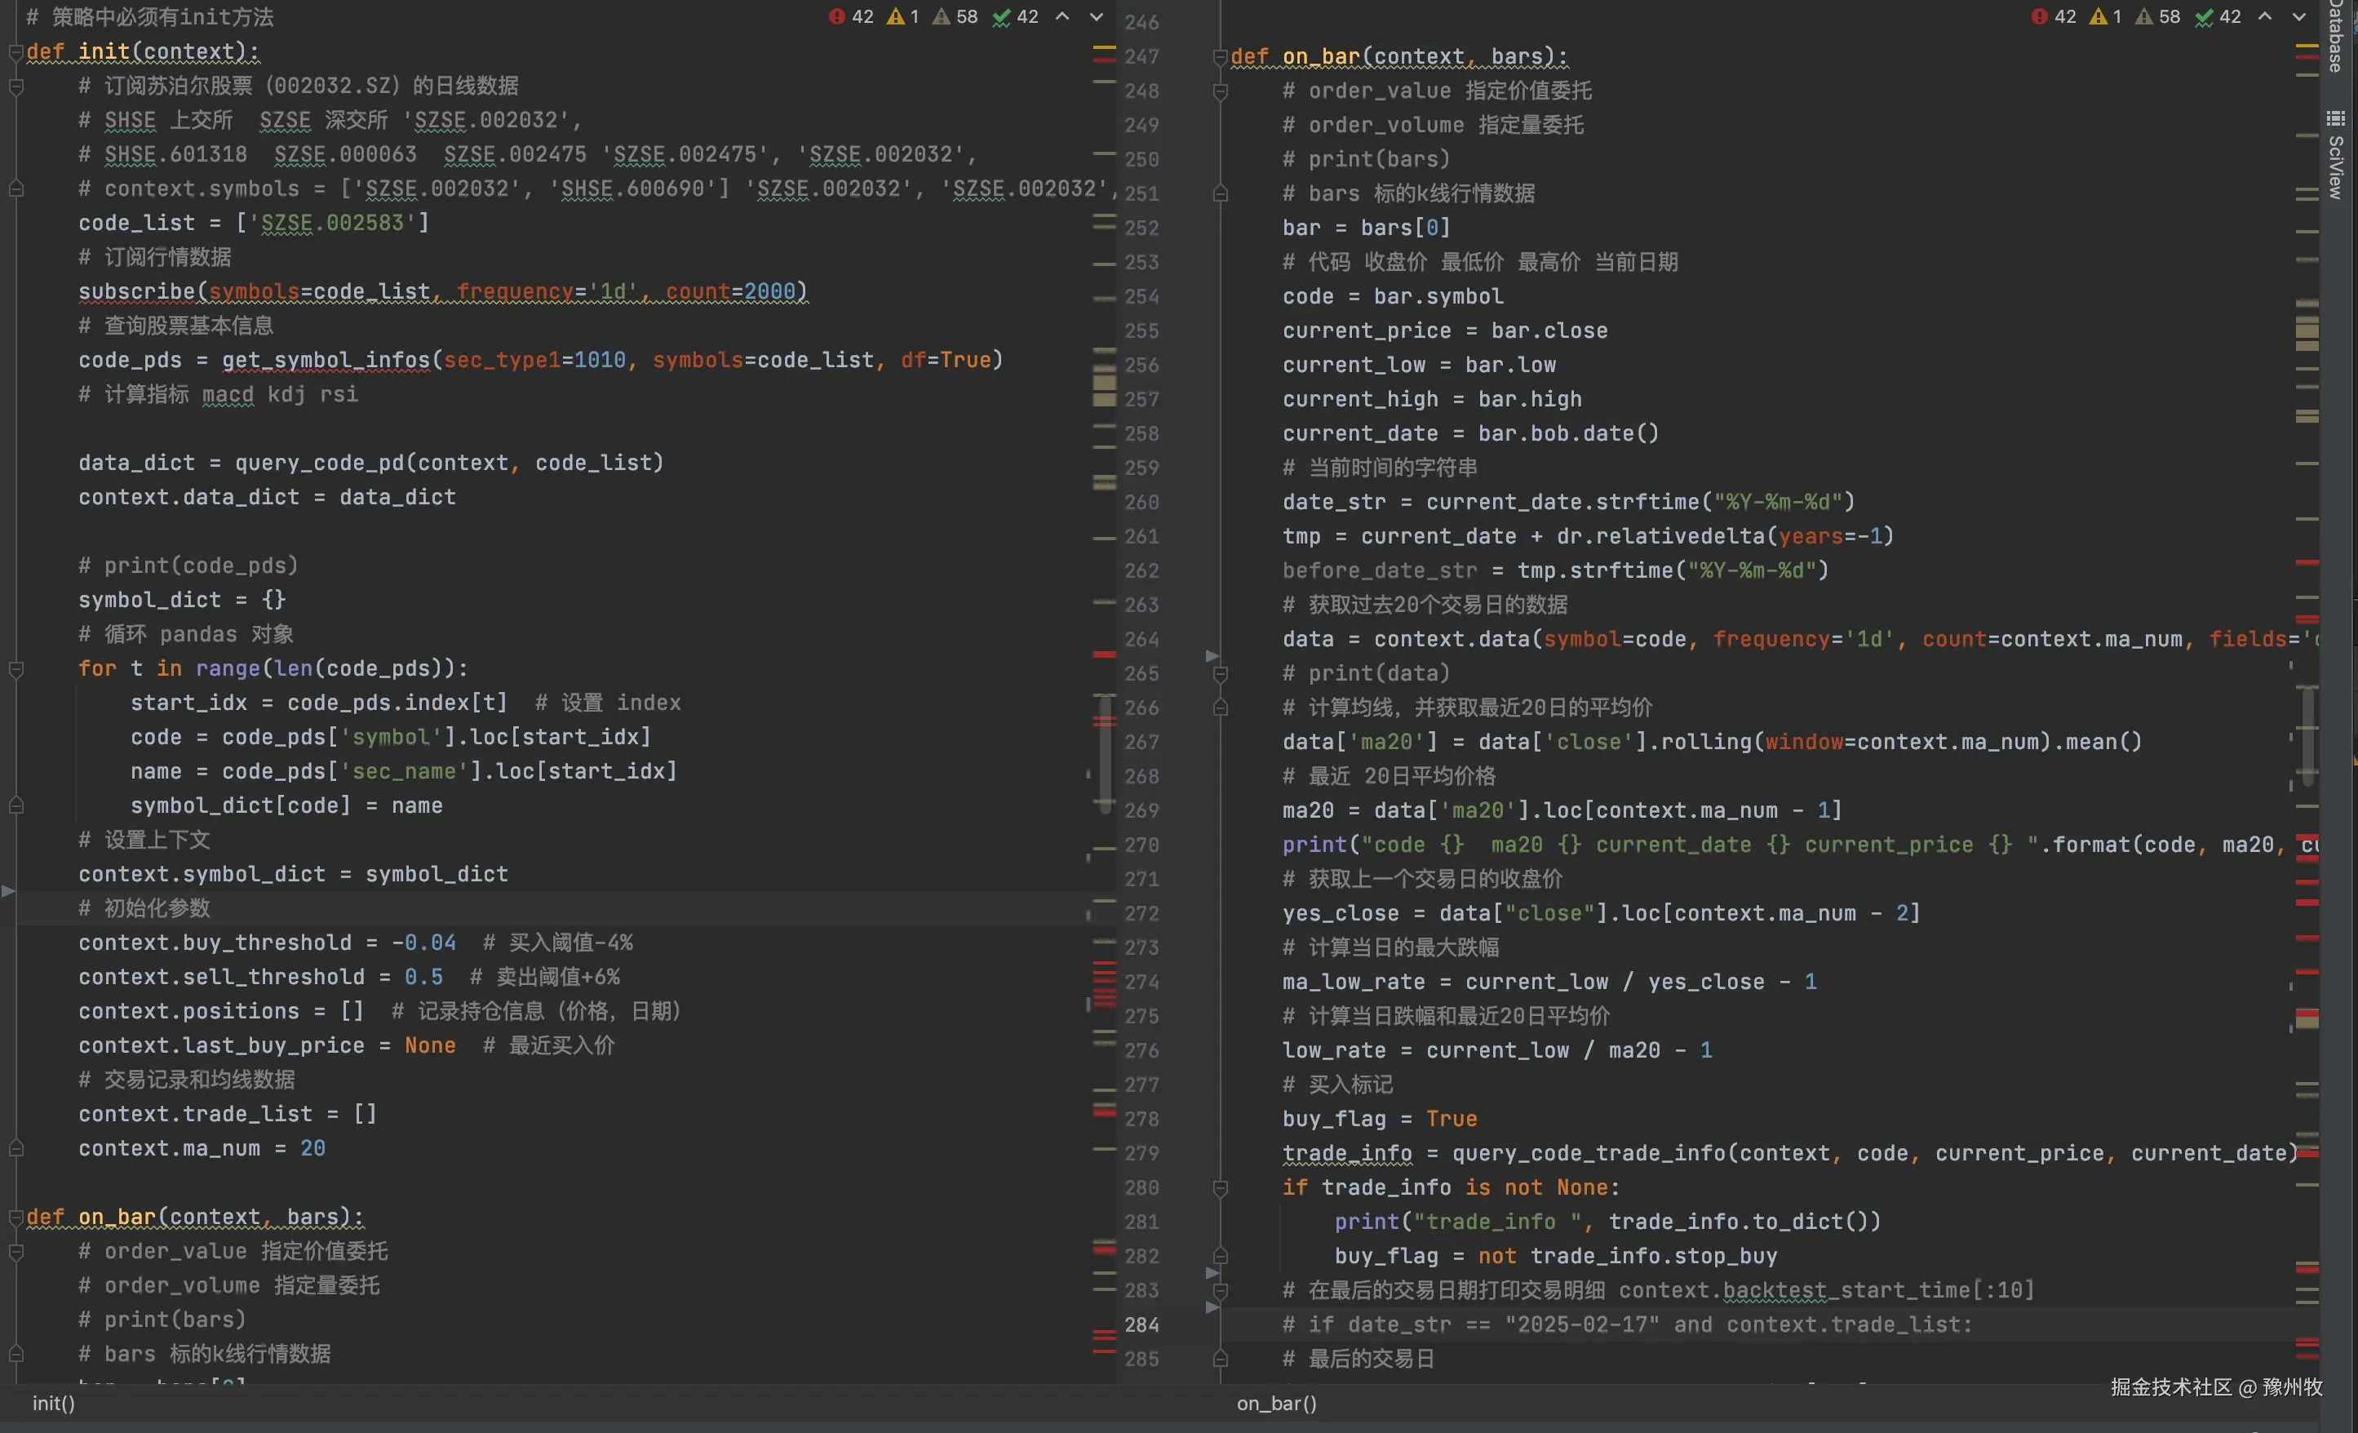Screen dimensions: 2358x1433
Task: Click the red error count icon in left editor
Action: click(x=837, y=16)
